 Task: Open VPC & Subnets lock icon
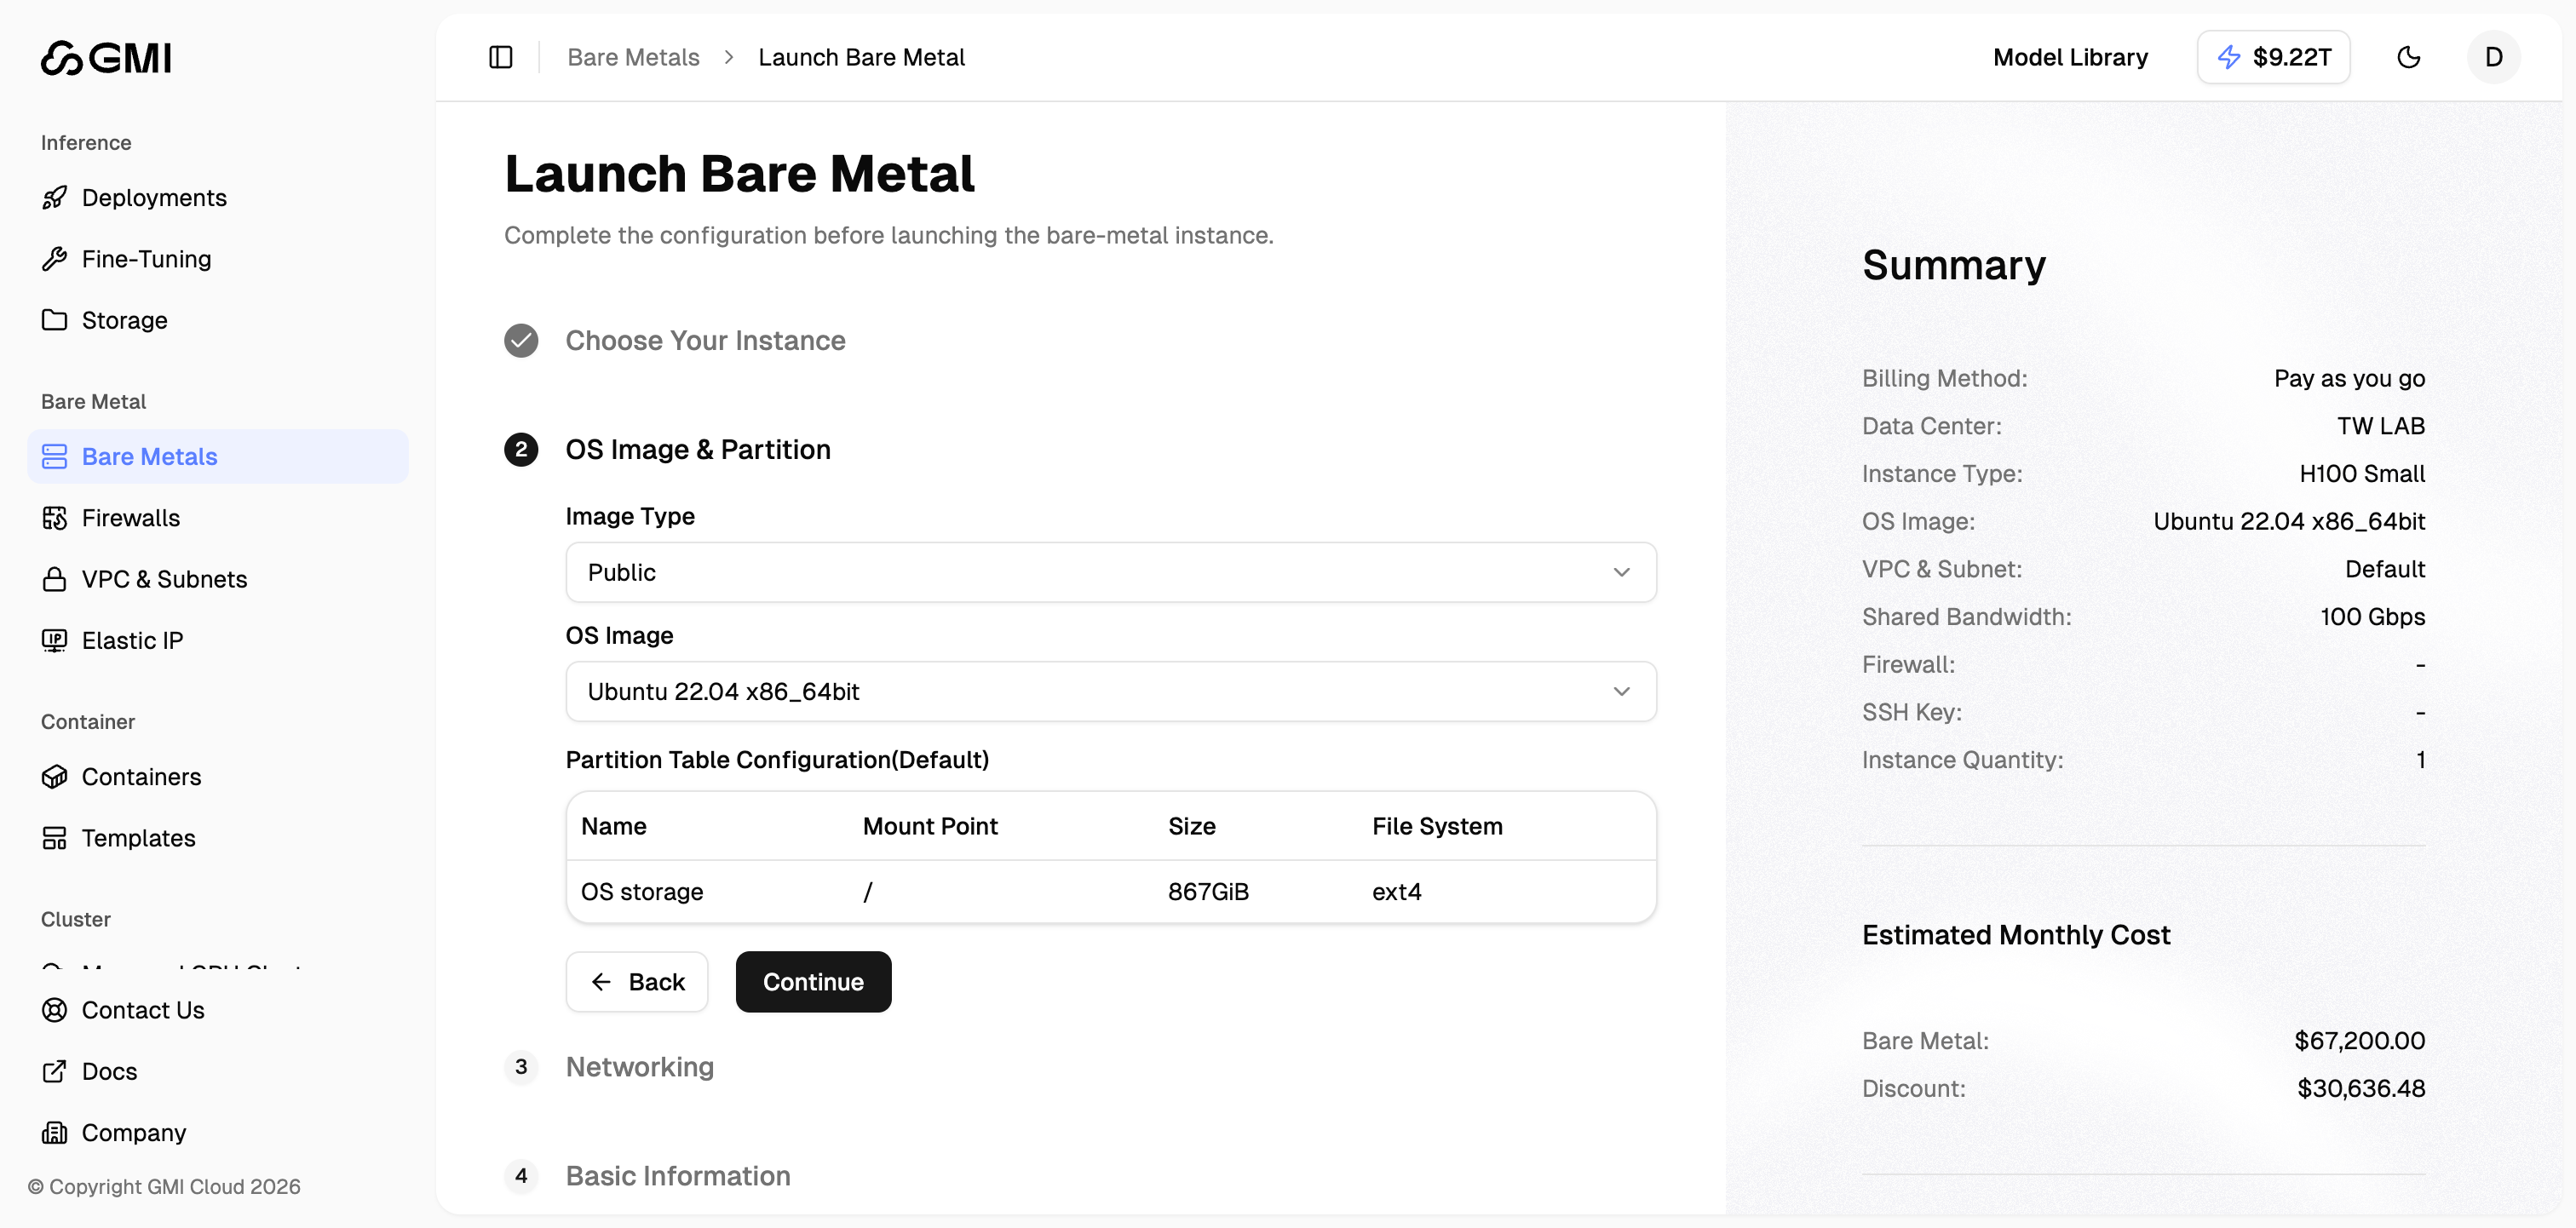pyautogui.click(x=57, y=578)
